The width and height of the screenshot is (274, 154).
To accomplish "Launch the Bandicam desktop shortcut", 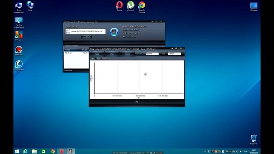I will tap(19, 51).
